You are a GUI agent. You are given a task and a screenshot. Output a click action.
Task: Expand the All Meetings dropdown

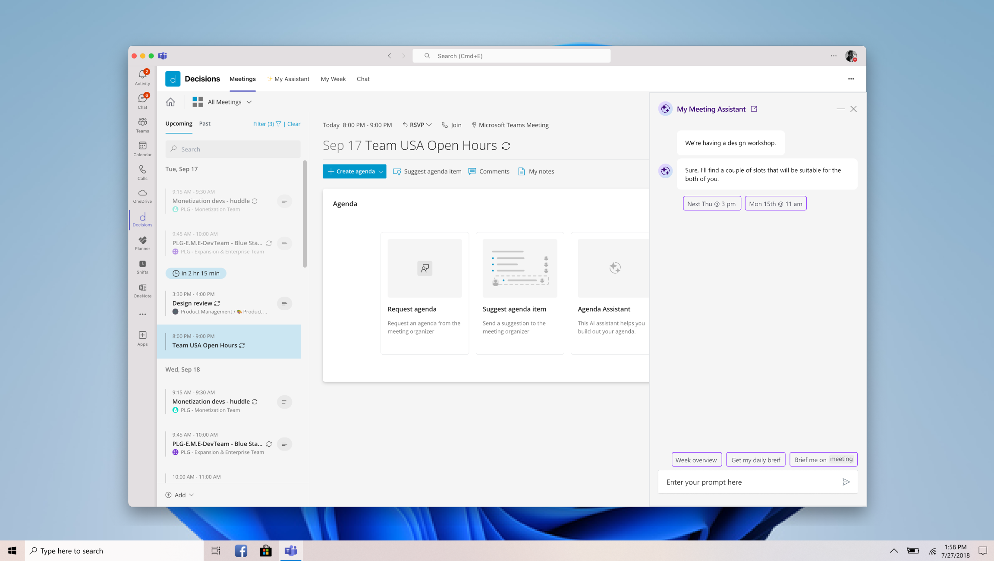click(x=249, y=102)
